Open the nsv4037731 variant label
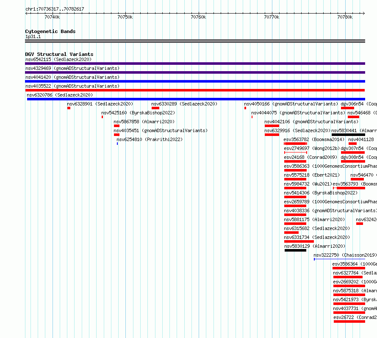377x338 pixels. [x=355, y=308]
